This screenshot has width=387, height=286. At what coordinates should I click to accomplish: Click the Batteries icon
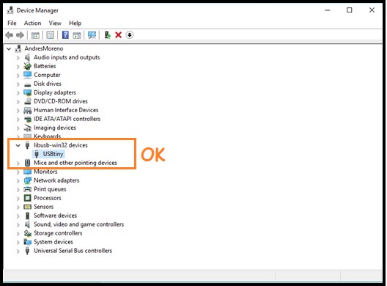click(x=27, y=66)
